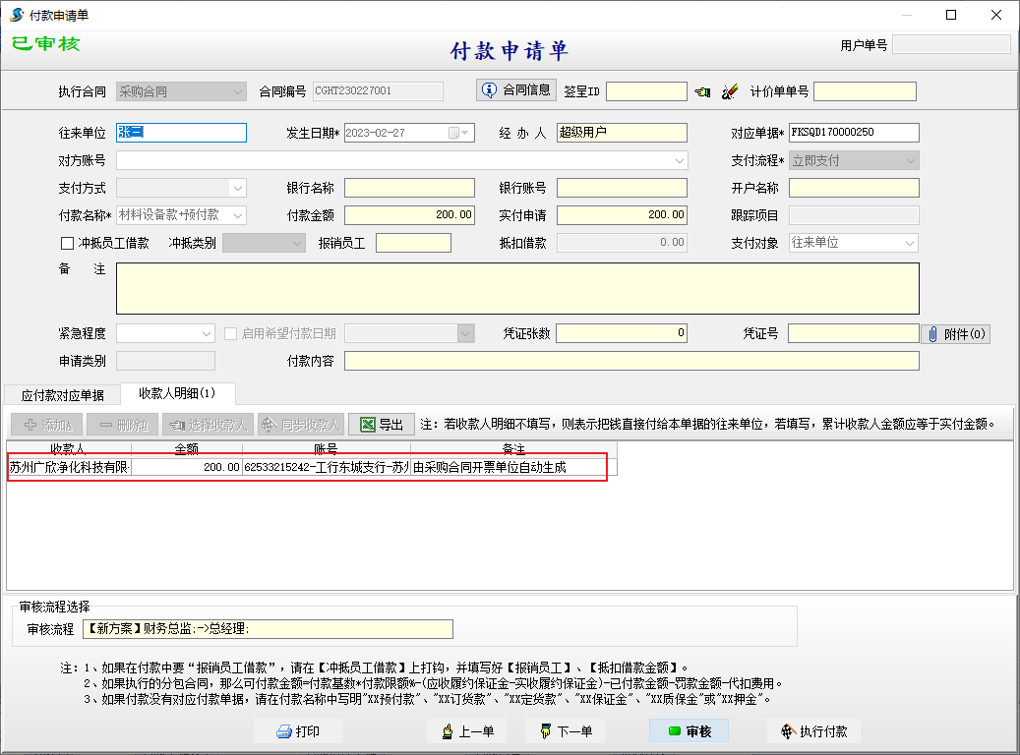Click into the 备注 remarks text area

click(x=517, y=288)
